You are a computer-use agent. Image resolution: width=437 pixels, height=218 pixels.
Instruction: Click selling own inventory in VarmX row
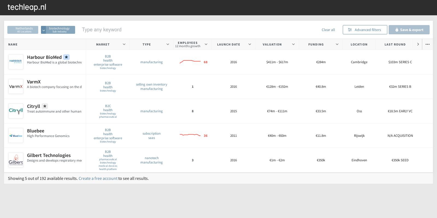(x=152, y=84)
